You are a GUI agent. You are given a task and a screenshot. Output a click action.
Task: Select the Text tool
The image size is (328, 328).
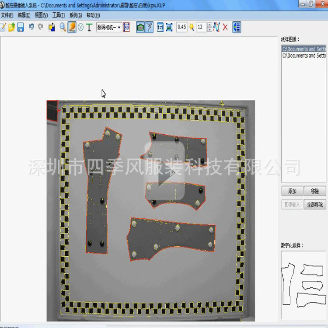click(x=89, y=28)
